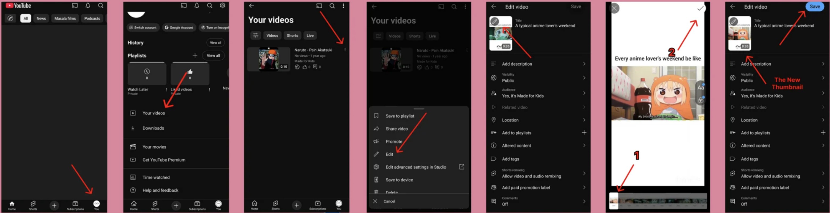830x213 pixels.
Task: Open Add tags row on gray-Save Edit video screen
Action: [x=538, y=159]
